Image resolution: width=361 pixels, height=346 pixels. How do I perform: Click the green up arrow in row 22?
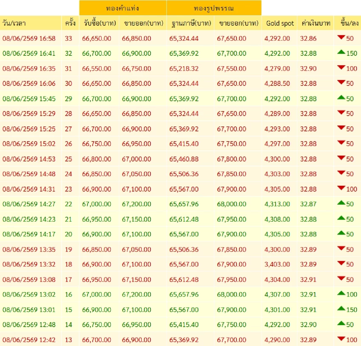pyautogui.click(x=341, y=203)
